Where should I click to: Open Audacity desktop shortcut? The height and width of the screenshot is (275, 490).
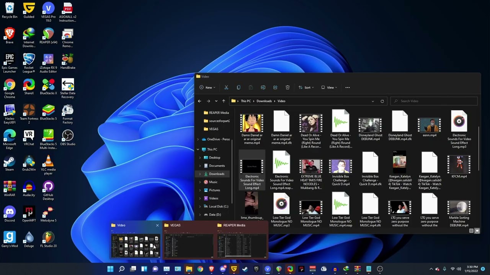[29, 189]
